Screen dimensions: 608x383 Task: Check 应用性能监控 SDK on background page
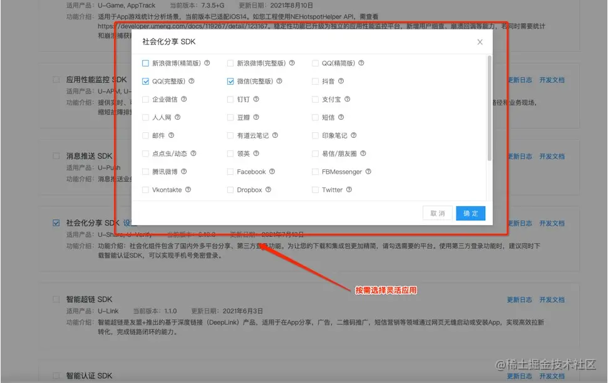coord(56,80)
